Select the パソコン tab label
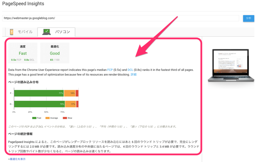This screenshot has width=259, height=162. click(x=62, y=32)
